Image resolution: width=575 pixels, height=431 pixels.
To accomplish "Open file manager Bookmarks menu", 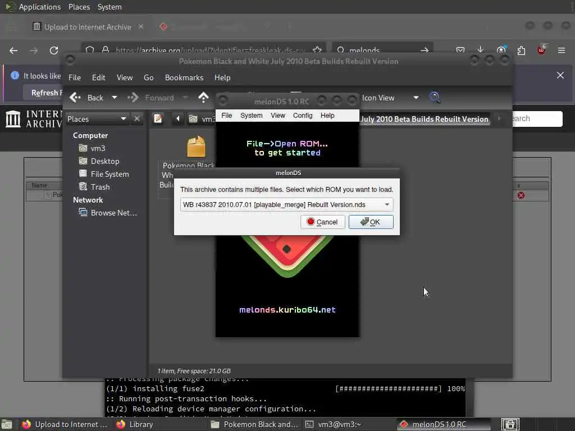I will tap(184, 77).
